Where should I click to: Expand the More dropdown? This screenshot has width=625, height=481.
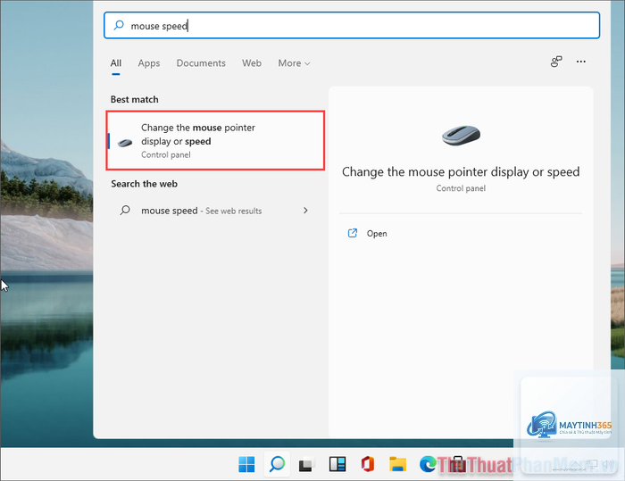(294, 63)
